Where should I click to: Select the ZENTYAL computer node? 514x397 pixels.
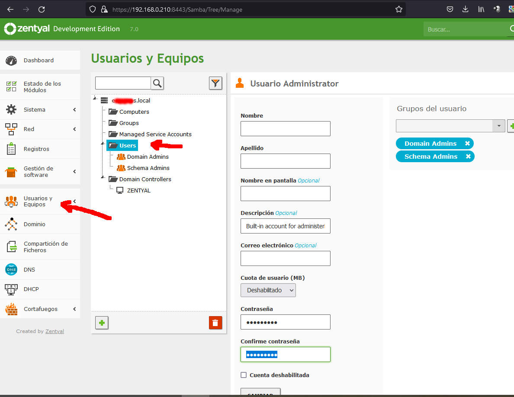[x=134, y=190]
